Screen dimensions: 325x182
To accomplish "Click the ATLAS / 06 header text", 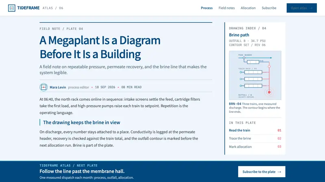I will [x=53, y=8].
